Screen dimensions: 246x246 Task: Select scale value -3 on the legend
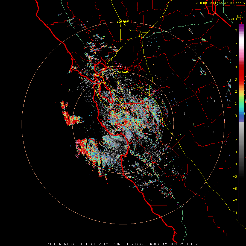click(235, 152)
